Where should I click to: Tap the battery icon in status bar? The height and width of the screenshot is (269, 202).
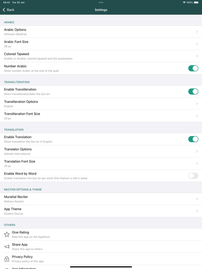[196, 3]
